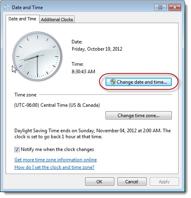Screen dimensions: 191x198
Task: Click the analog clock face
Action: tap(37, 56)
